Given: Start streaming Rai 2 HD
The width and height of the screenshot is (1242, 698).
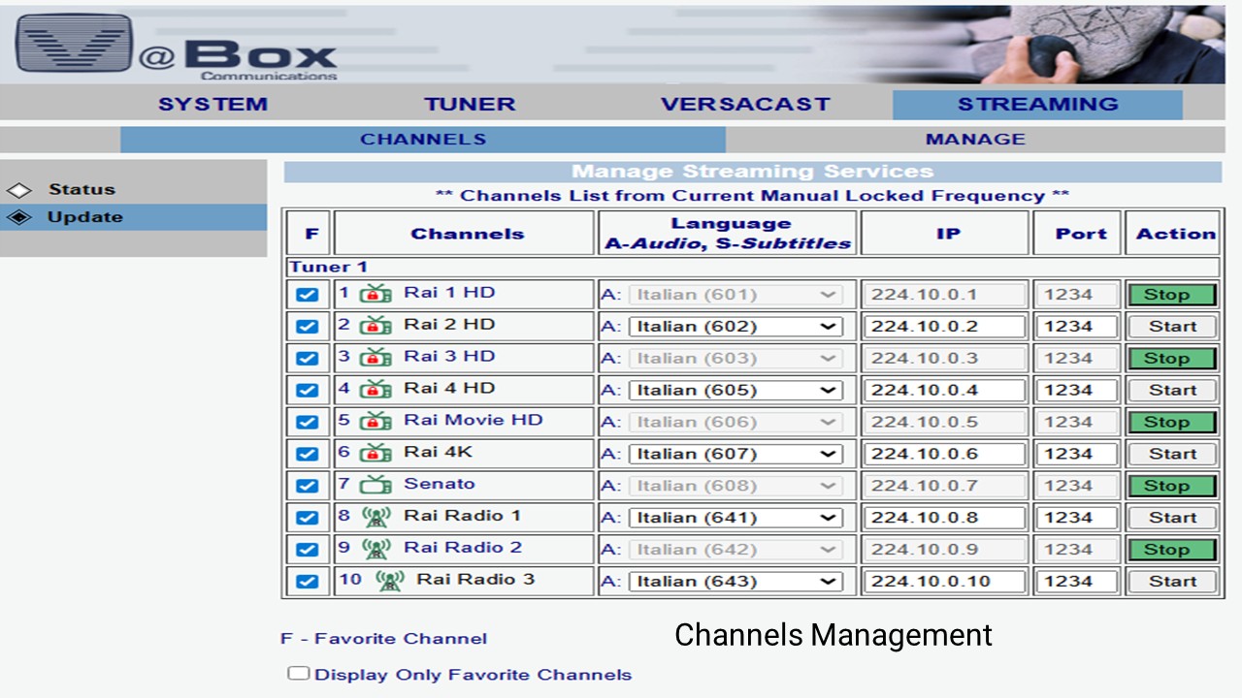Looking at the screenshot, I should pyautogui.click(x=1171, y=327).
